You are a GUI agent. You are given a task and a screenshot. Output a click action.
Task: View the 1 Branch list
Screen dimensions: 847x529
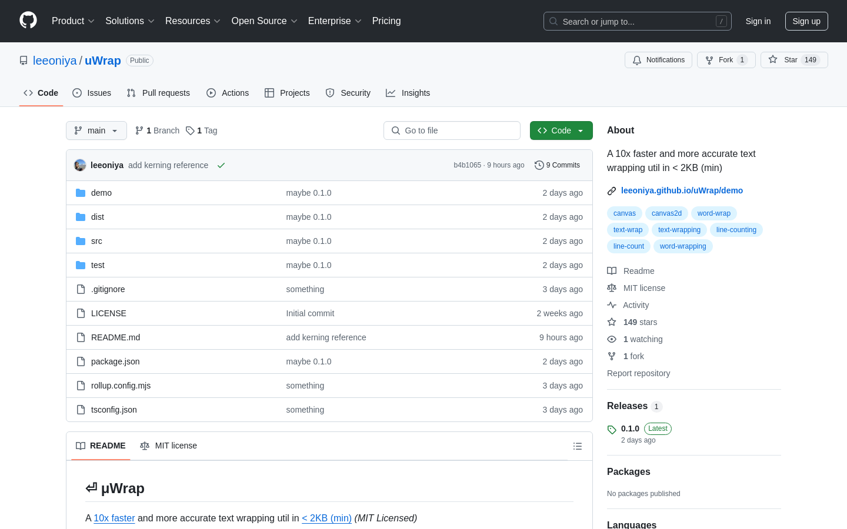[x=157, y=130]
